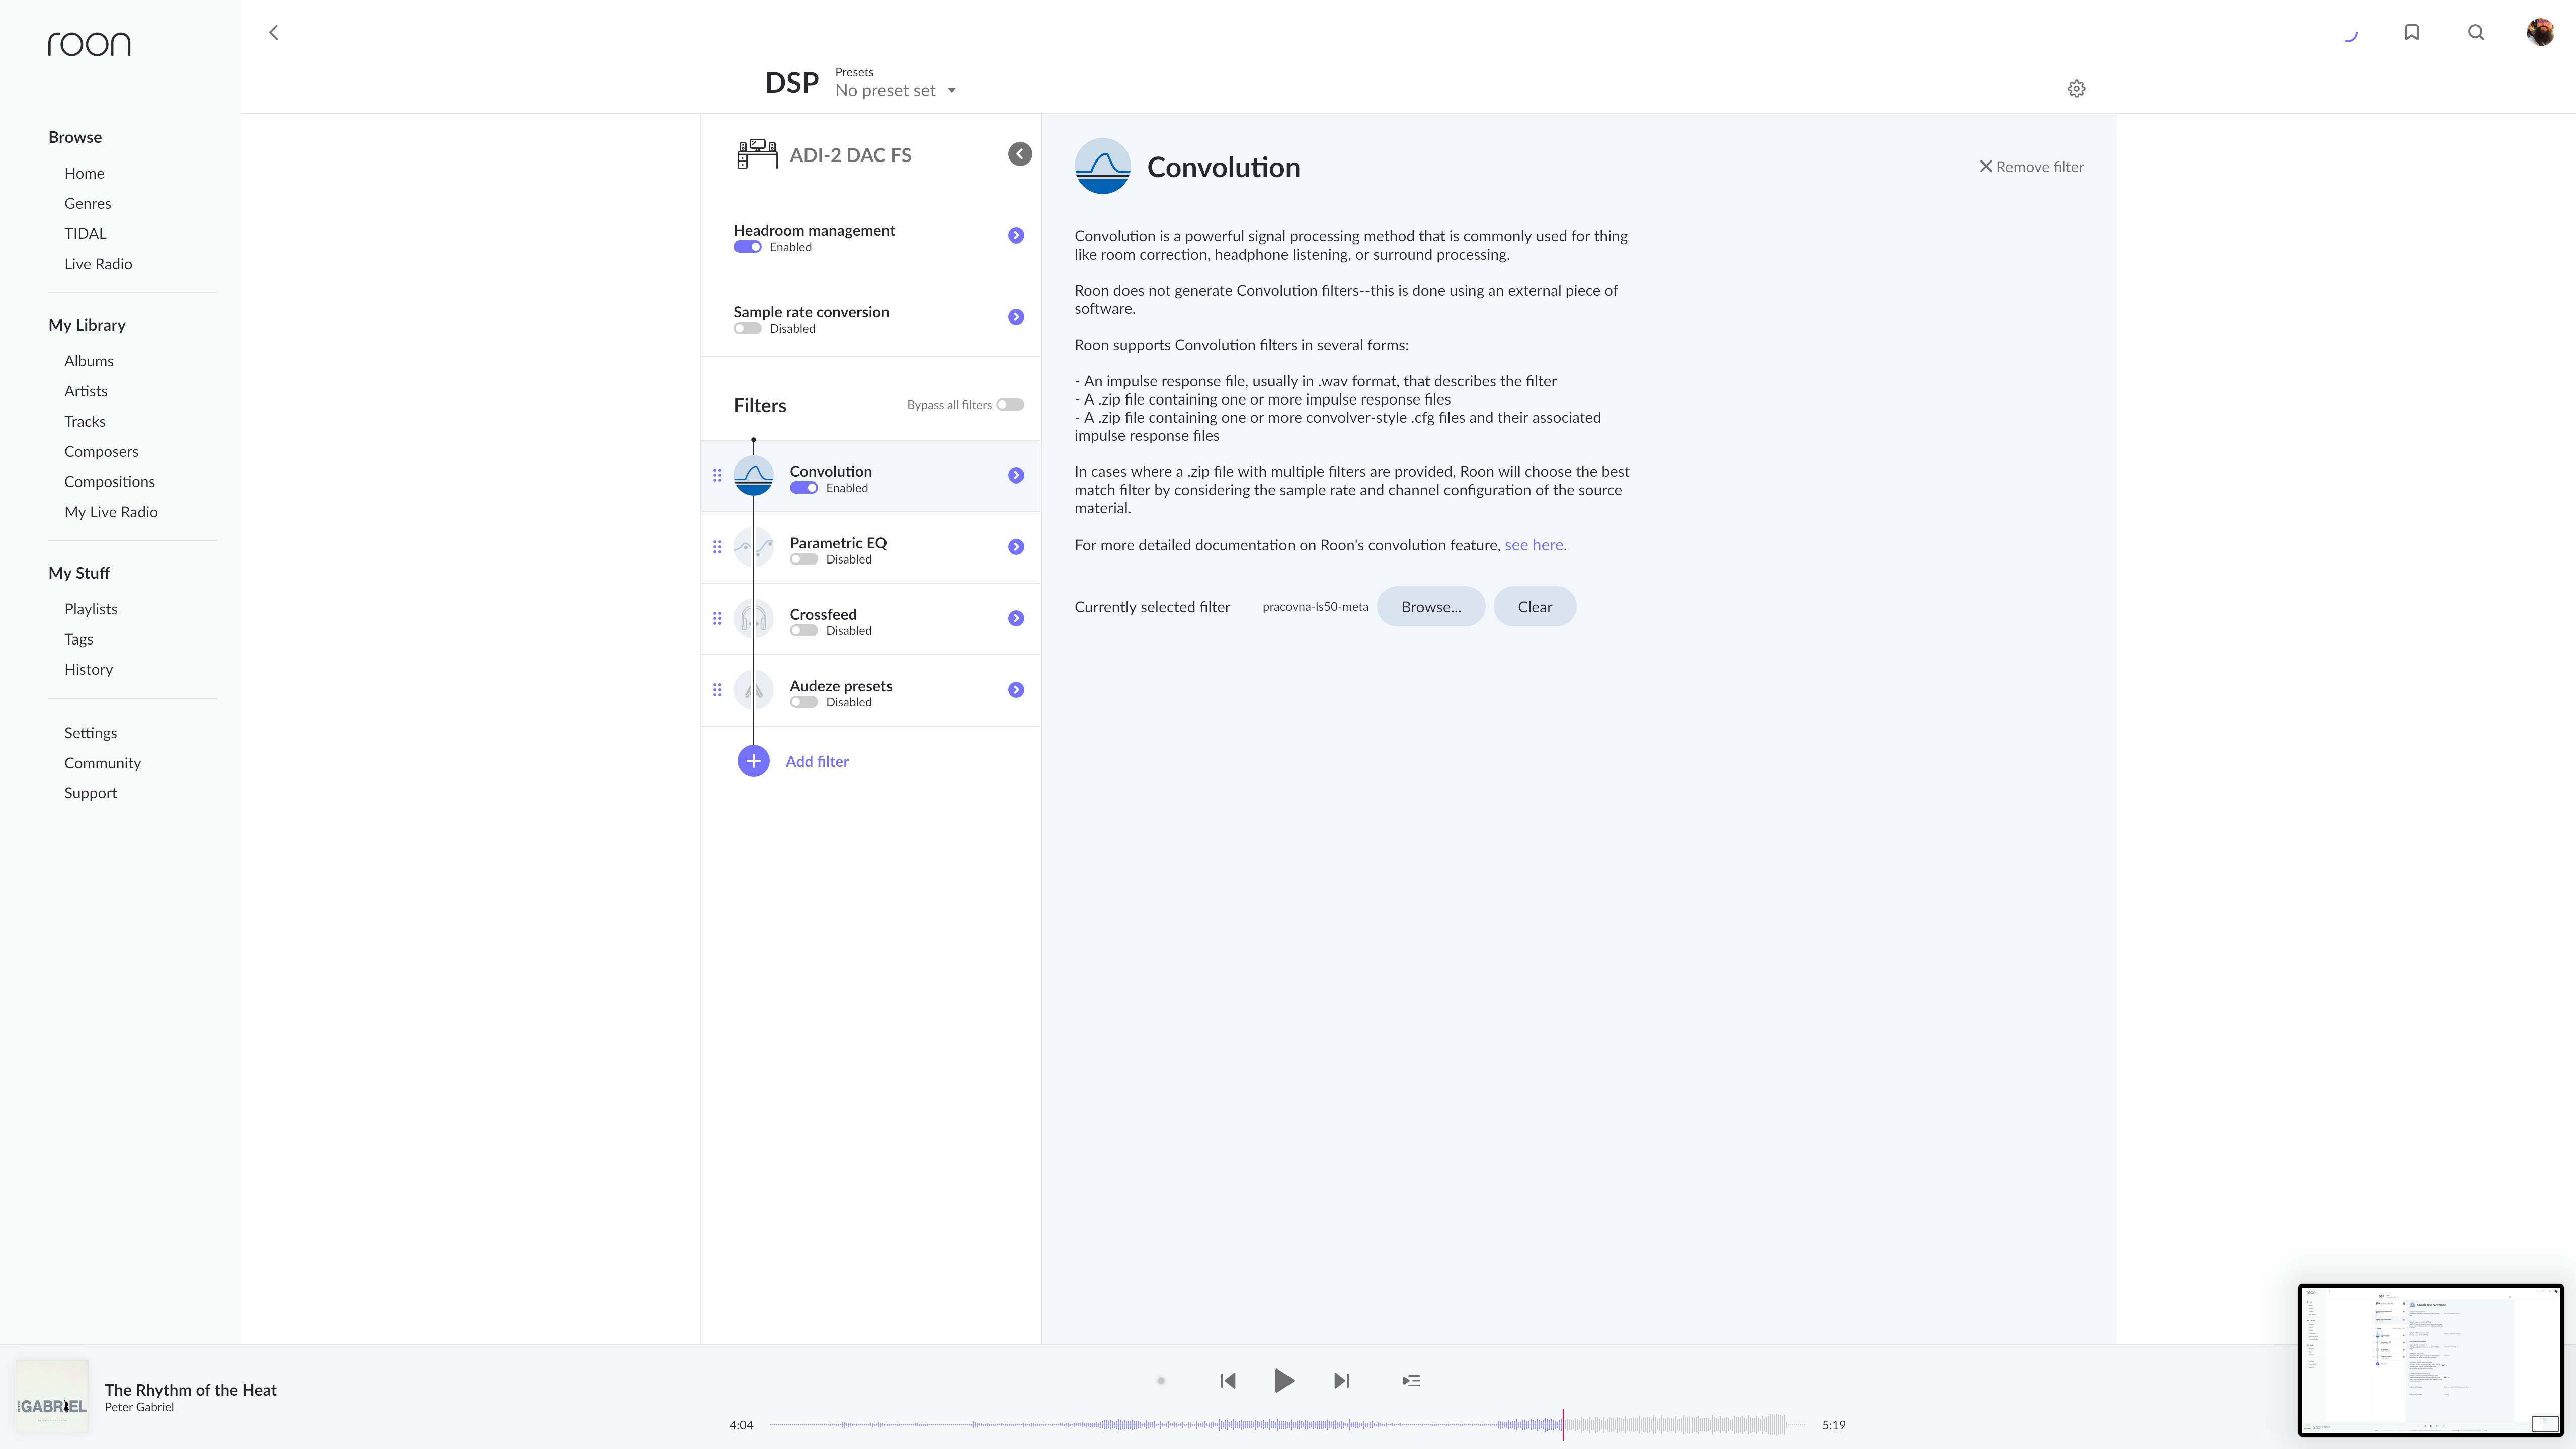The image size is (2576, 1449).
Task: Open Settings in sidebar
Action: pyautogui.click(x=91, y=733)
